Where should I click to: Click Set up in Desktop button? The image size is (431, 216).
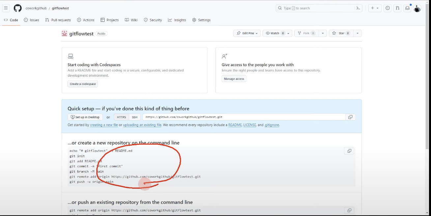point(85,117)
